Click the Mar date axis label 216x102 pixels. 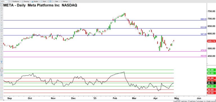[134, 98]
